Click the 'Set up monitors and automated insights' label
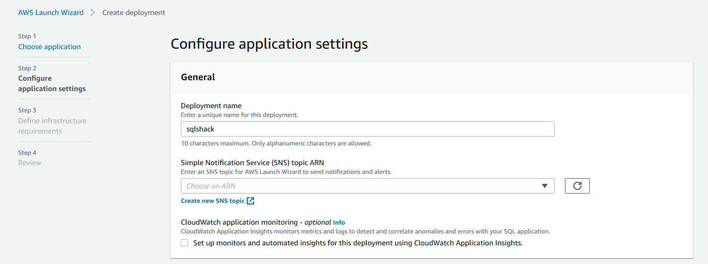 coord(358,243)
